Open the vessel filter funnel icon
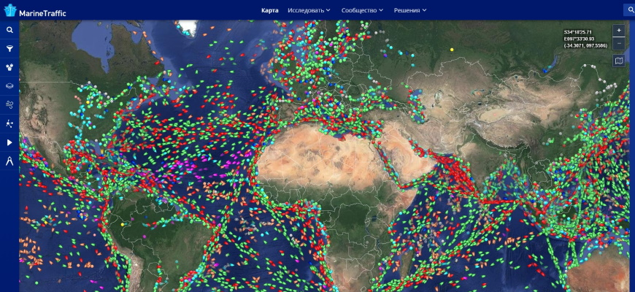 [x=9, y=49]
